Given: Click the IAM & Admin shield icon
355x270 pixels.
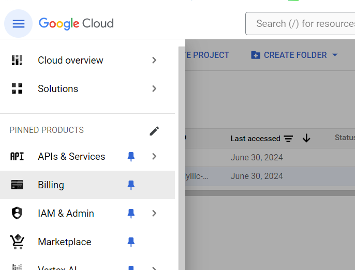Looking at the screenshot, I should (17, 214).
